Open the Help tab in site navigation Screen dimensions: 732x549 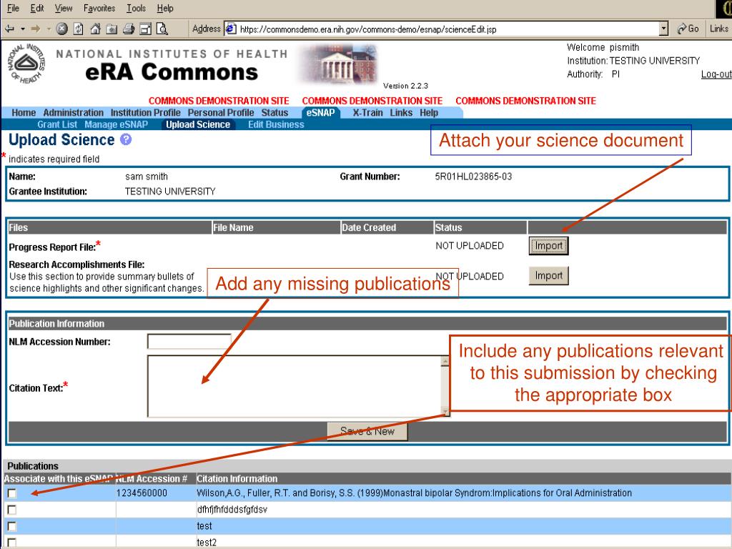pyautogui.click(x=429, y=112)
